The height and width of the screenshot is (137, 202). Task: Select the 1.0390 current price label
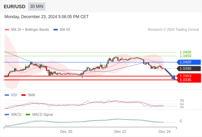(189, 68)
